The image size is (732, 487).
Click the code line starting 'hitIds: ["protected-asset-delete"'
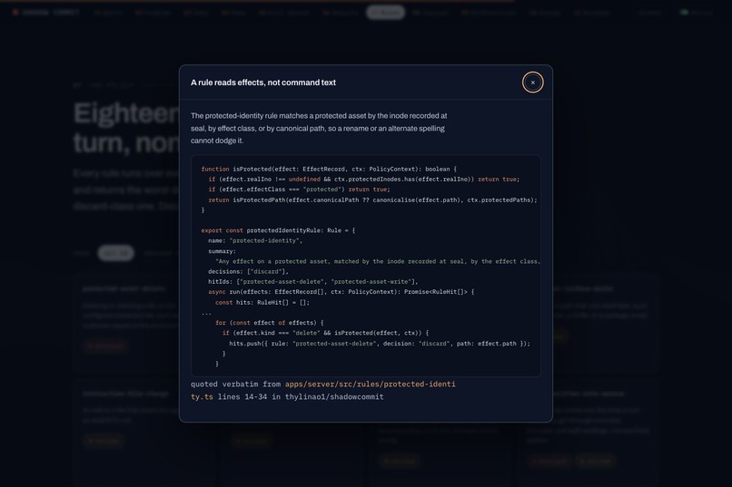pos(313,282)
